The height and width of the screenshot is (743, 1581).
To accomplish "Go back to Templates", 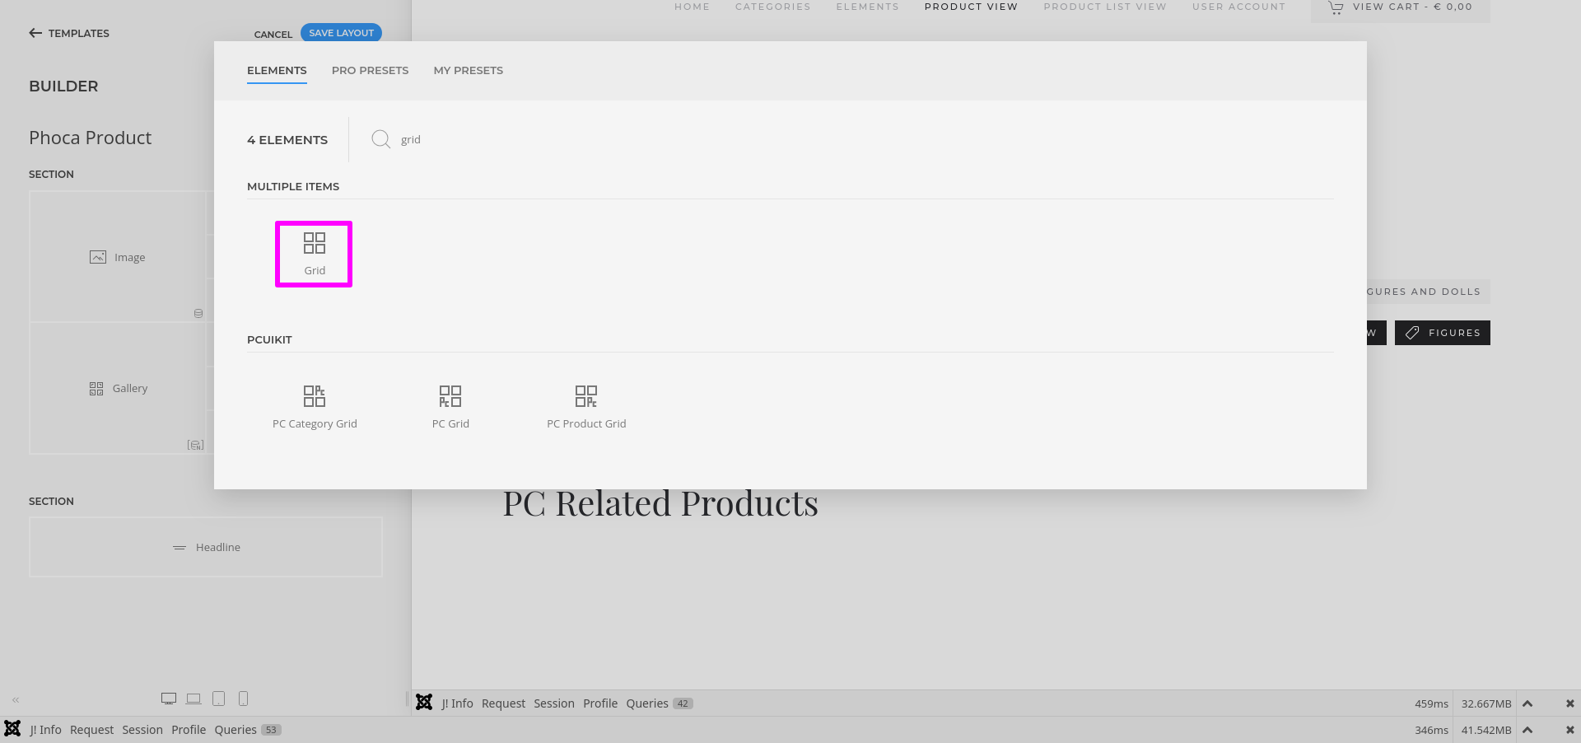I will pos(69,33).
